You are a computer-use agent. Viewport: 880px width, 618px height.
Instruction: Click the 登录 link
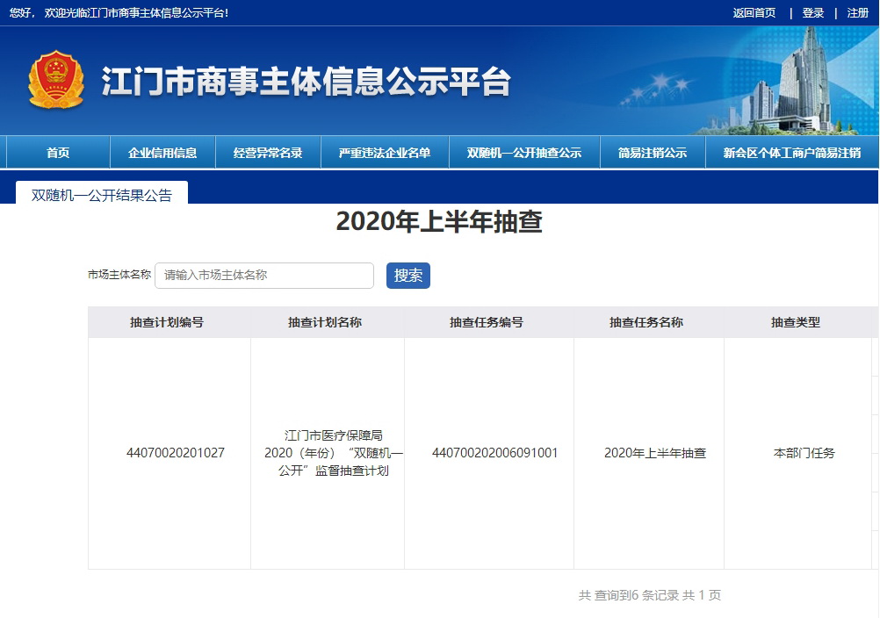click(812, 13)
